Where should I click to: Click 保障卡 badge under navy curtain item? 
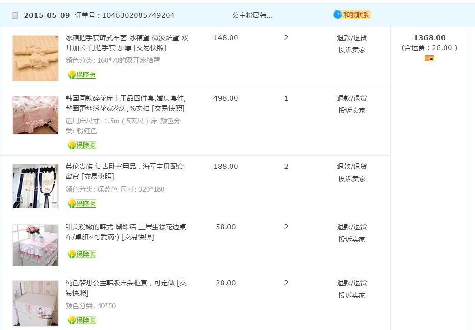tap(82, 203)
